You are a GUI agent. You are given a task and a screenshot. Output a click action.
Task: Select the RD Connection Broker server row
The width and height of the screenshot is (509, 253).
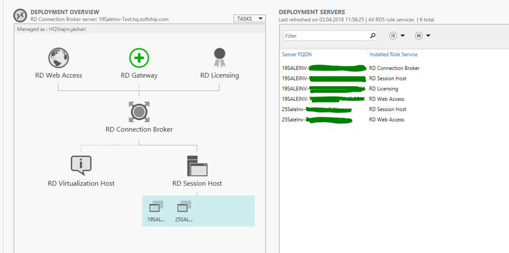coord(351,68)
